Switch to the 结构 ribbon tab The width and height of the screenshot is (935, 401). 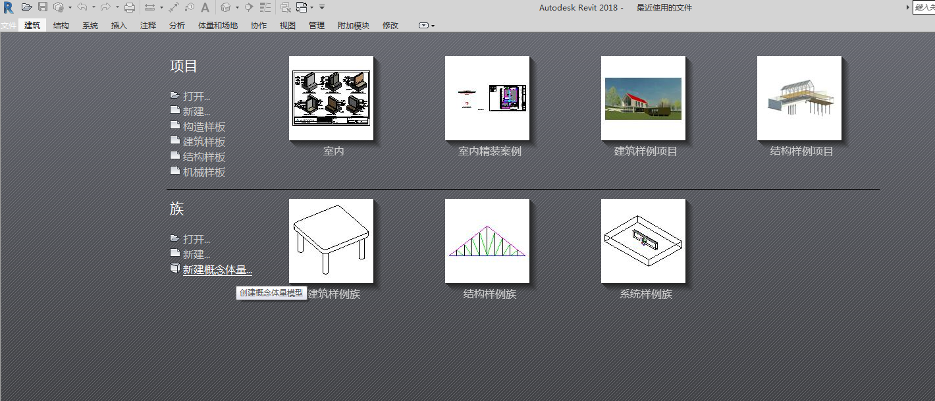61,26
